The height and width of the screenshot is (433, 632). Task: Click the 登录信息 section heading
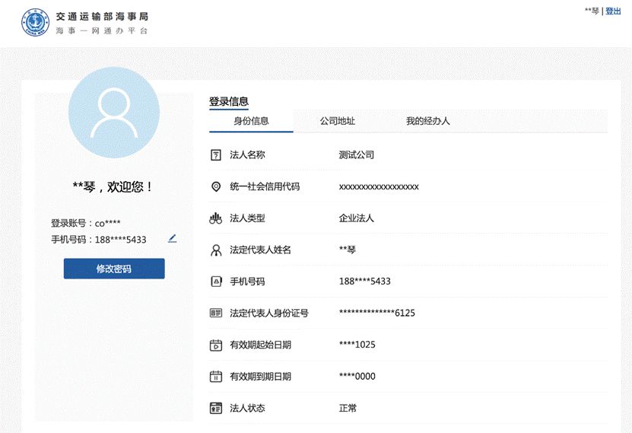point(229,101)
